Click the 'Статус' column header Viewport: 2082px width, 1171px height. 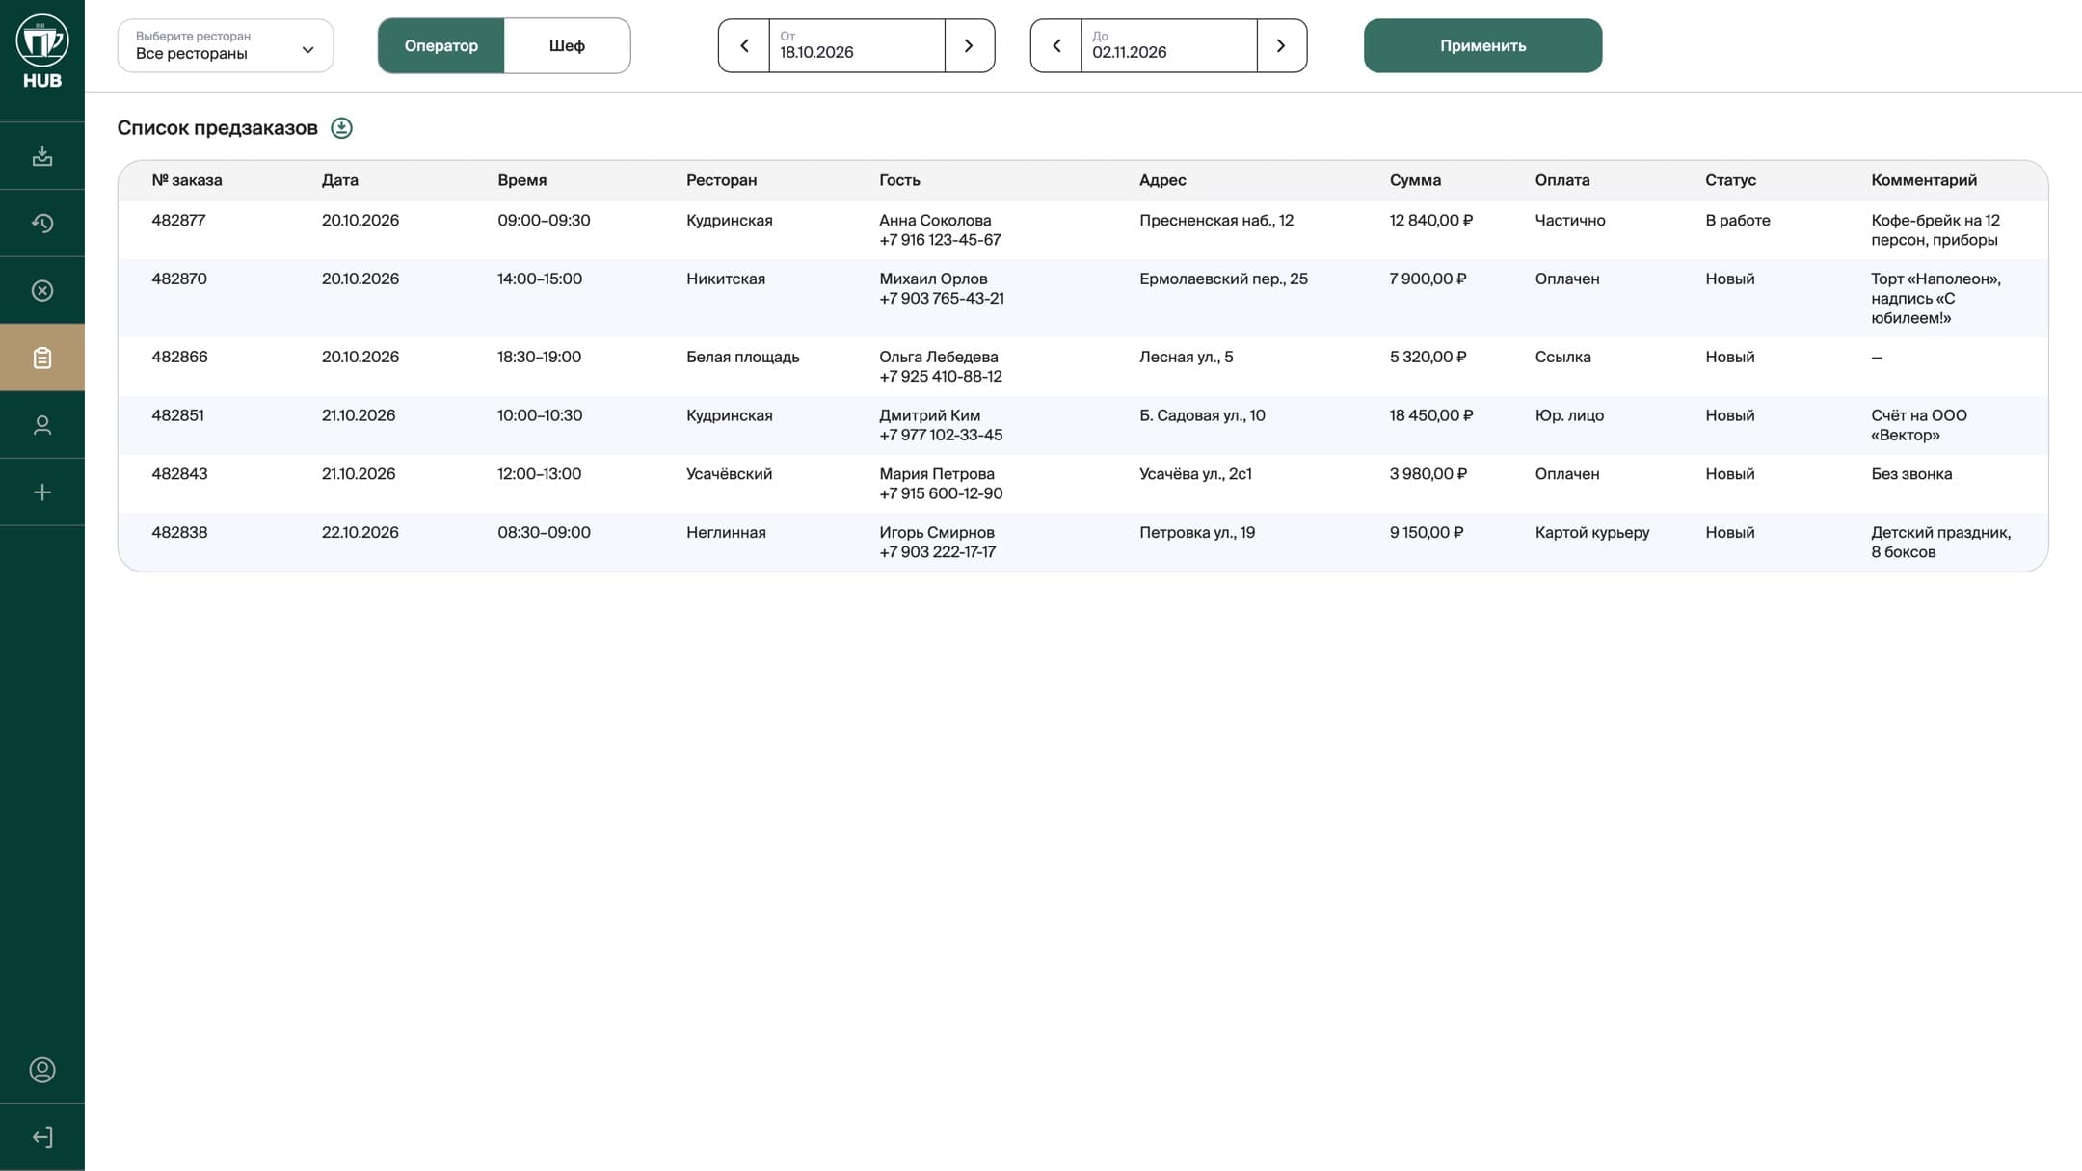click(x=1730, y=180)
